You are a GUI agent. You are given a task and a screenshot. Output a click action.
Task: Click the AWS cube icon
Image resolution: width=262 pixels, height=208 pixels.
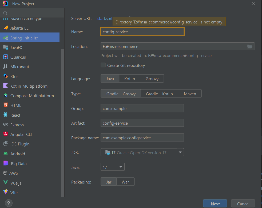click(x=5, y=173)
